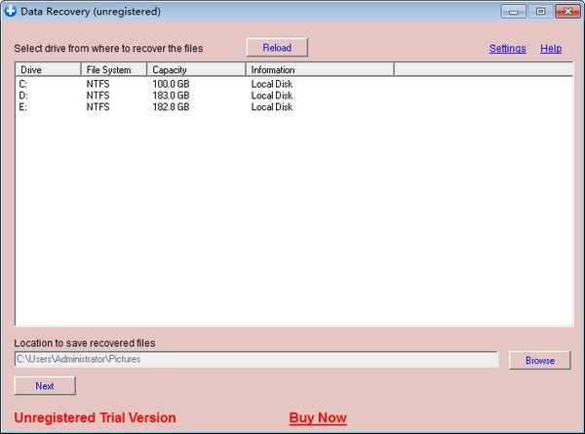
Task: Select drive E: in the list
Action: (23, 107)
